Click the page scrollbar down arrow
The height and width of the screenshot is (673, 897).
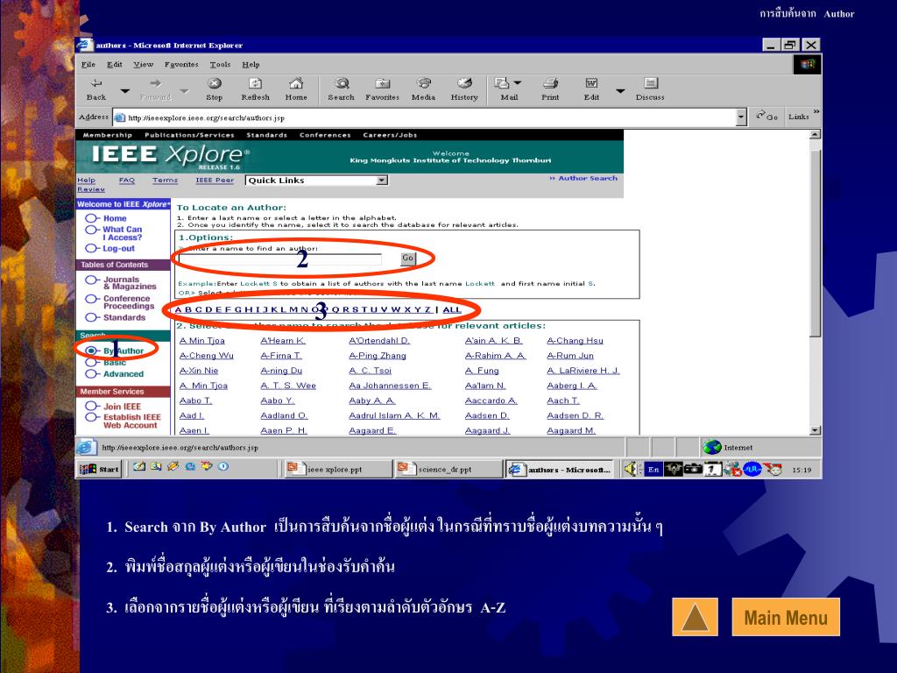pyautogui.click(x=816, y=429)
